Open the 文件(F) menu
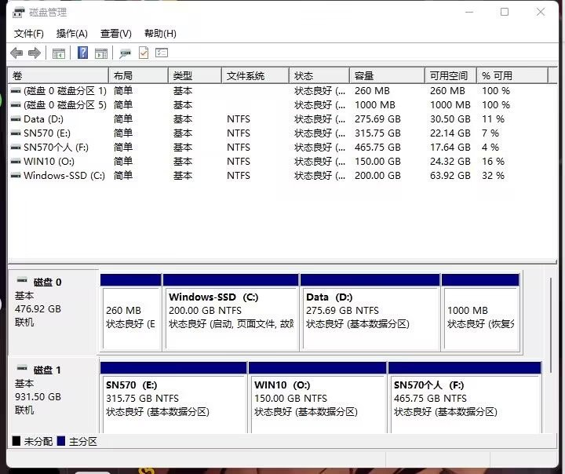Image resolution: width=565 pixels, height=474 pixels. click(29, 34)
